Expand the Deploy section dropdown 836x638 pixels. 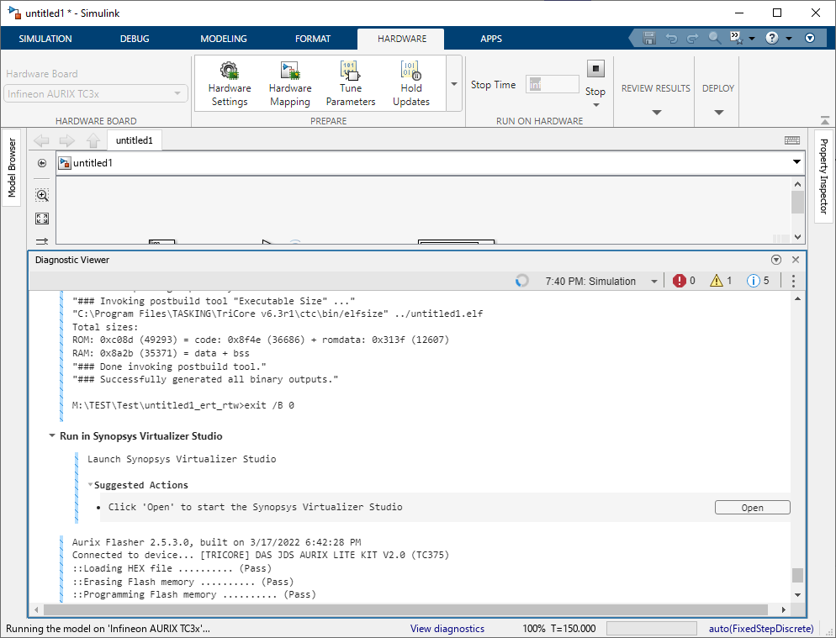(717, 113)
